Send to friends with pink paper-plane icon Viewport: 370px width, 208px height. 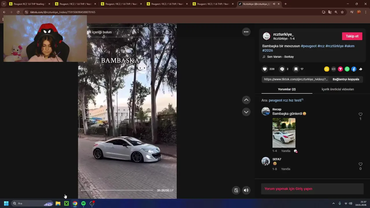pyautogui.click(x=340, y=69)
